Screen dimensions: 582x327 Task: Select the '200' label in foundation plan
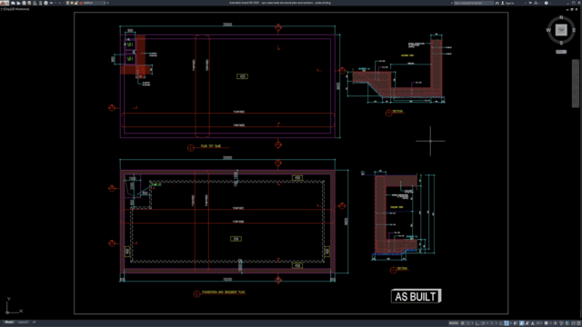coord(236,239)
